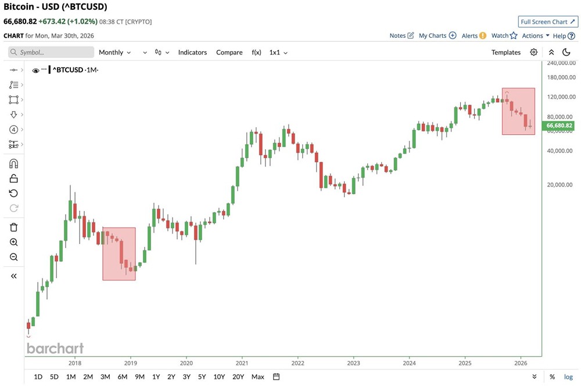Image resolution: width=581 pixels, height=387 pixels.
Task: Open the Indicators menu
Action: pyautogui.click(x=192, y=52)
